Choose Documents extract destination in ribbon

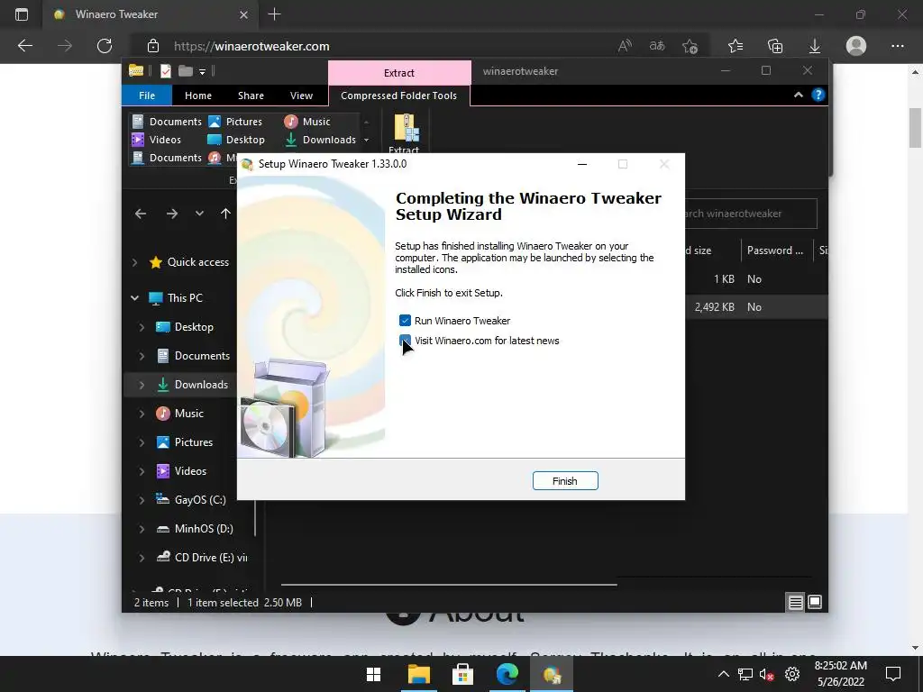click(167, 122)
